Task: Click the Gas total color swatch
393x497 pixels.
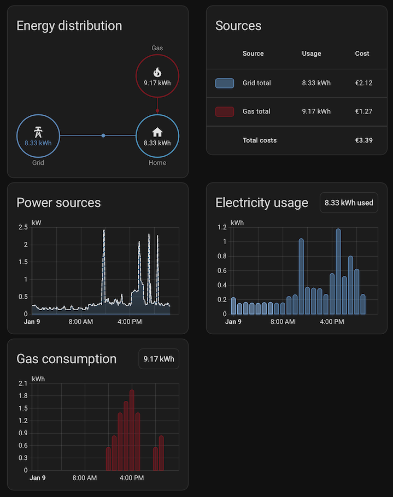Action: (x=225, y=111)
